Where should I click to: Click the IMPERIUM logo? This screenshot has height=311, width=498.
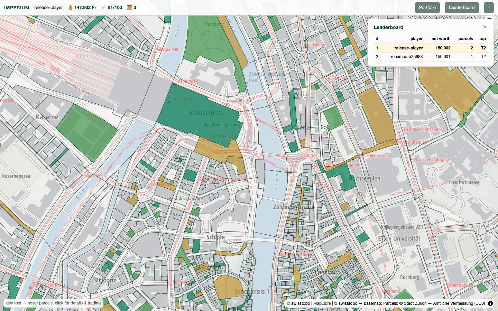click(17, 8)
